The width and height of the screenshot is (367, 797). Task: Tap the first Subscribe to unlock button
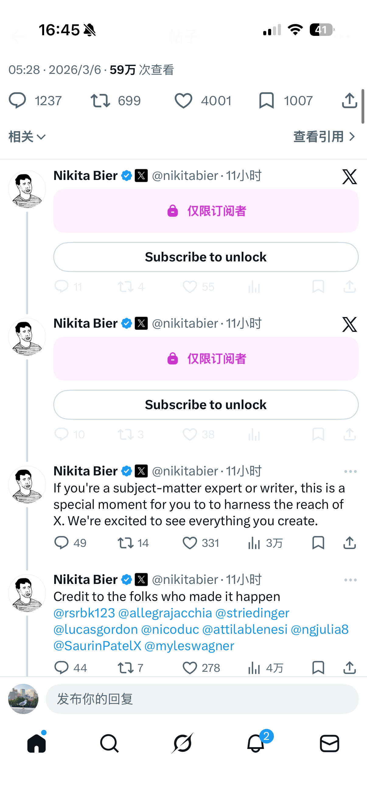206,257
